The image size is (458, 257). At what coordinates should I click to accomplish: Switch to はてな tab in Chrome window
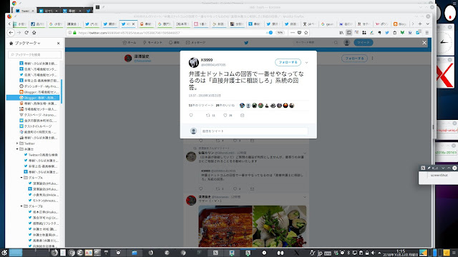[x=48, y=11]
